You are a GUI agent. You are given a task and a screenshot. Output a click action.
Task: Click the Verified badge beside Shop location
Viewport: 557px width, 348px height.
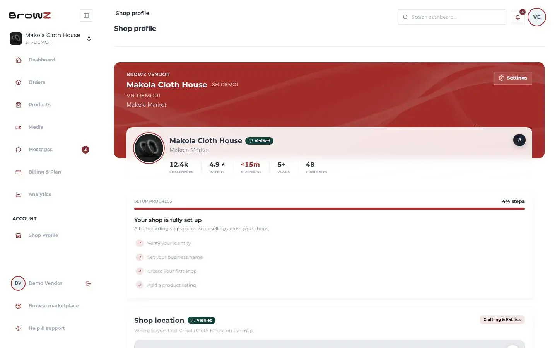click(202, 320)
